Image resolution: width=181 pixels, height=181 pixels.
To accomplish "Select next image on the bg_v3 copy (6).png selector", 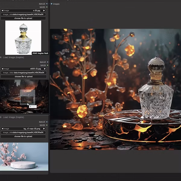I will (x=44, y=129).
